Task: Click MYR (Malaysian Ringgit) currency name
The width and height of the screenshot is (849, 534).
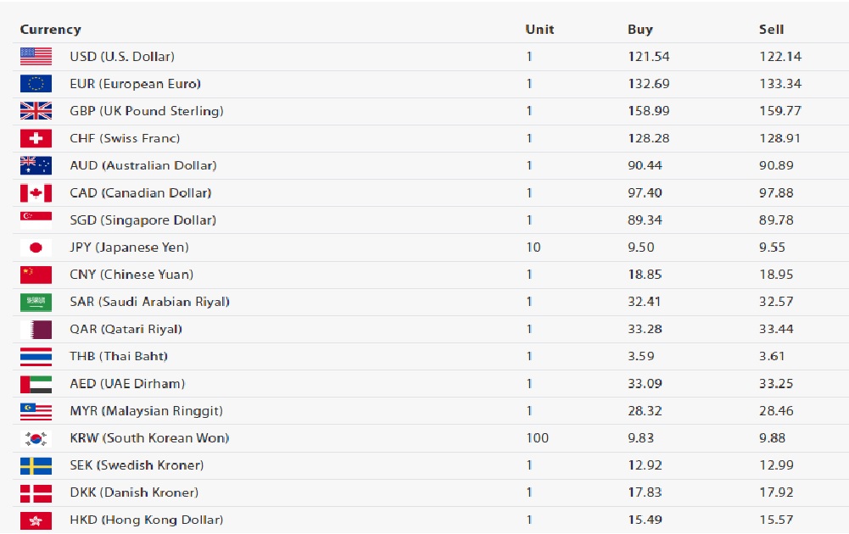Action: point(146,410)
